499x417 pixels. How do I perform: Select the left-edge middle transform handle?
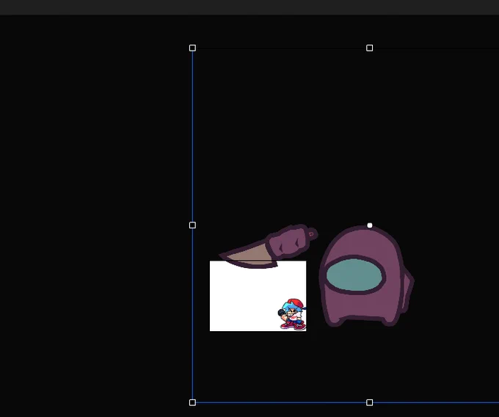click(x=192, y=225)
